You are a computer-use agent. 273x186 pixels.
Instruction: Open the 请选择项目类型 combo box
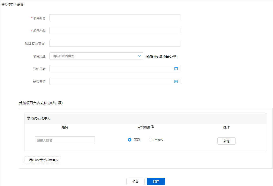(x=96, y=56)
